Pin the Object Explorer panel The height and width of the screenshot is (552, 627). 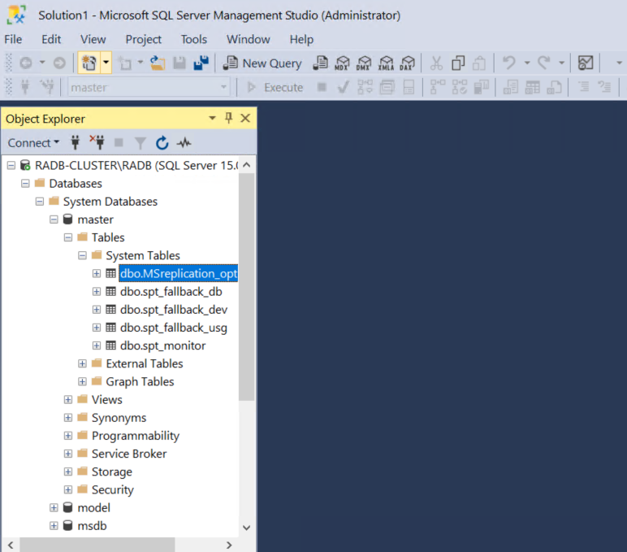point(229,118)
